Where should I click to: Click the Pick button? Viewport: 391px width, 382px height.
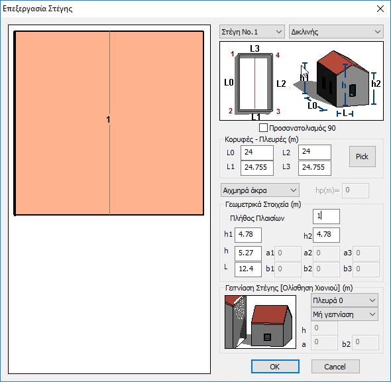pos(362,157)
